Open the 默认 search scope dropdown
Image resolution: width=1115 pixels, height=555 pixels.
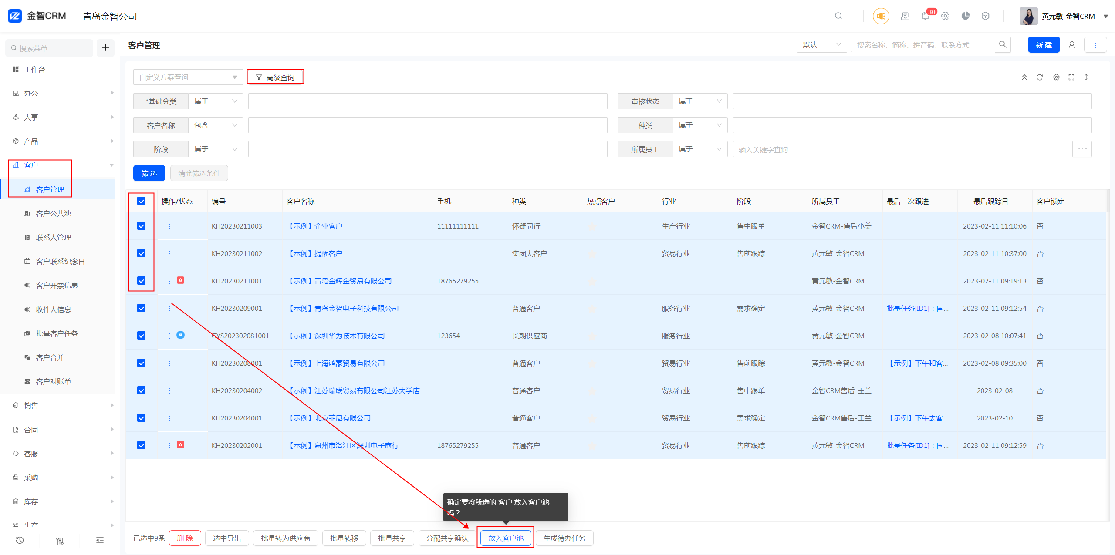click(x=821, y=45)
